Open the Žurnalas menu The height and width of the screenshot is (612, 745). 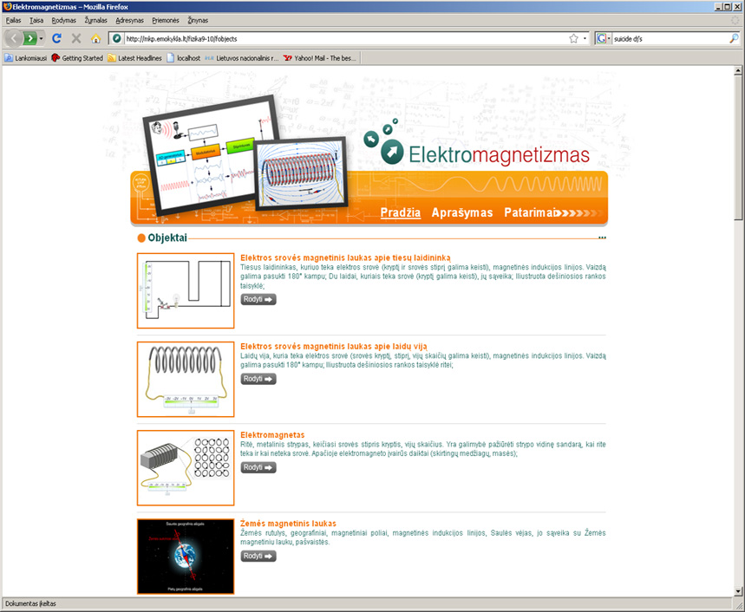point(95,19)
